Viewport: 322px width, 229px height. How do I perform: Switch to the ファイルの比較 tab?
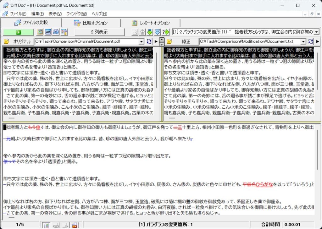tap(31, 23)
